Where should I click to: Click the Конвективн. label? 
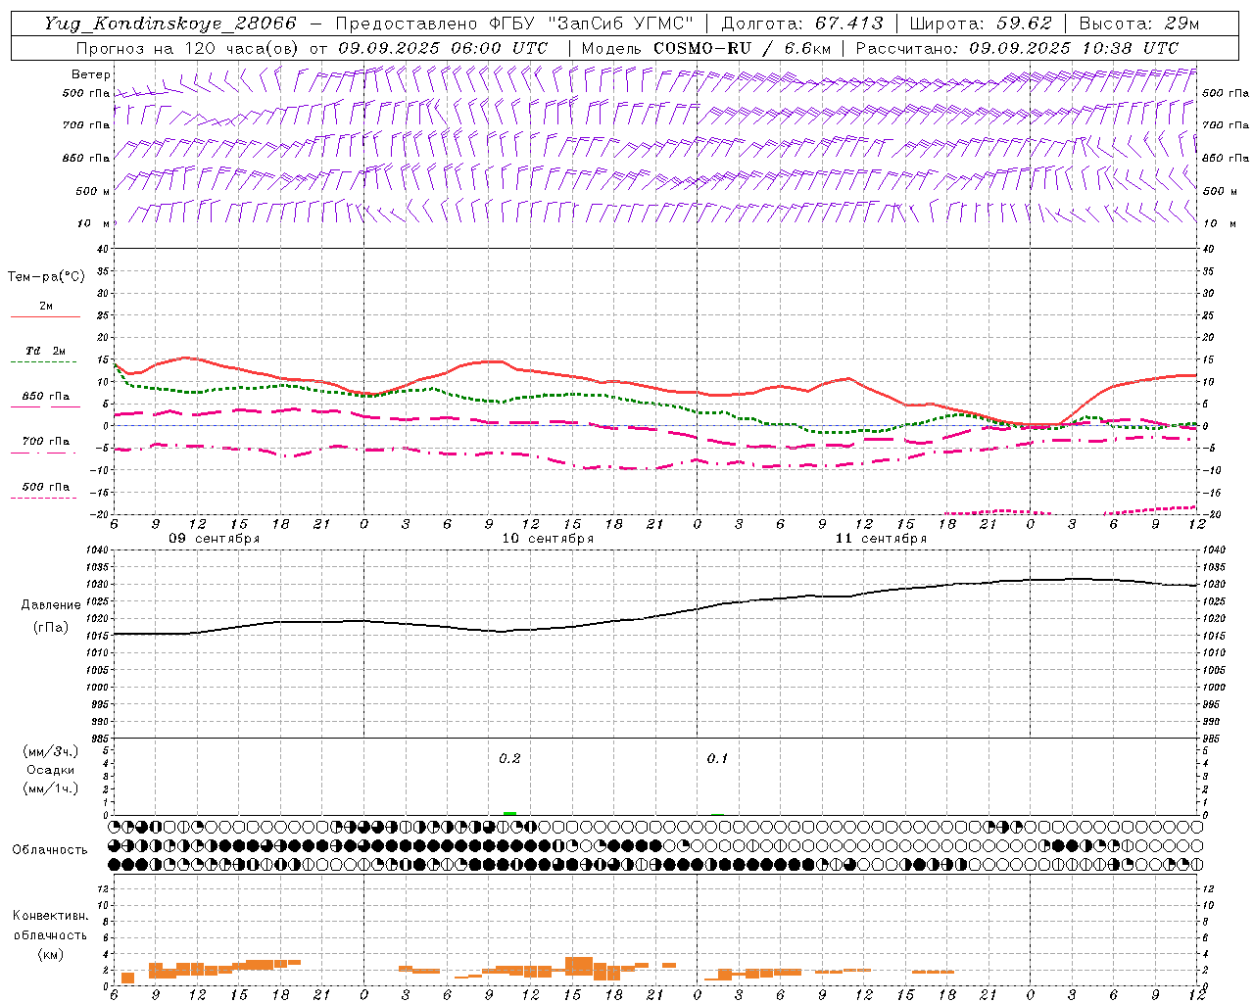(50, 916)
